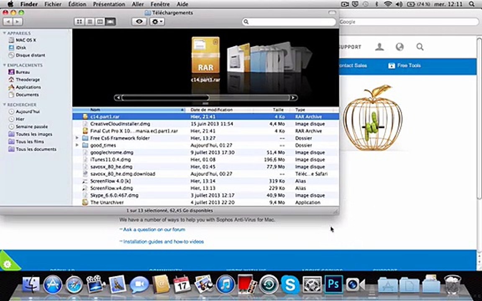This screenshot has width=482, height=301.
Task: Click Sophos globe language icon
Action: click(x=399, y=47)
